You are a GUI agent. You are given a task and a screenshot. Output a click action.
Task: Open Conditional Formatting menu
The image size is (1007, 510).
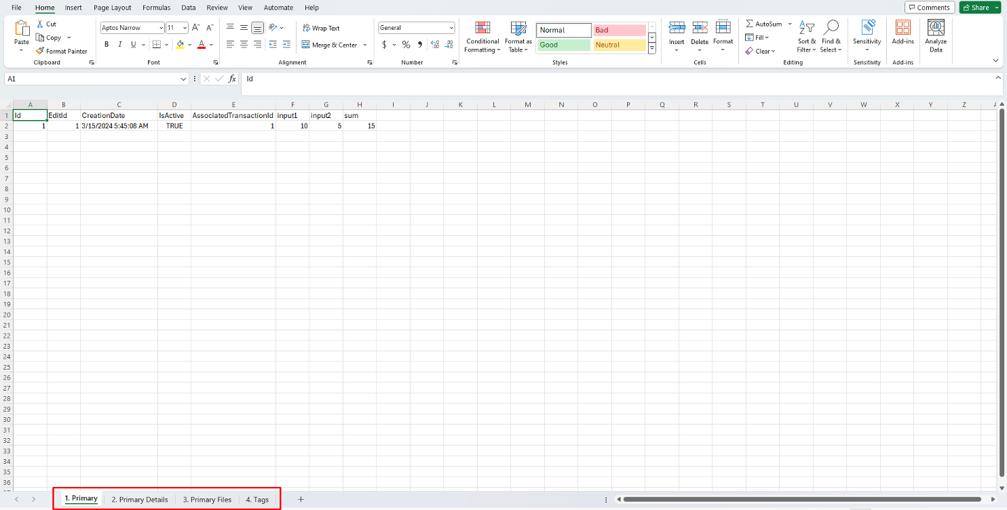point(482,37)
